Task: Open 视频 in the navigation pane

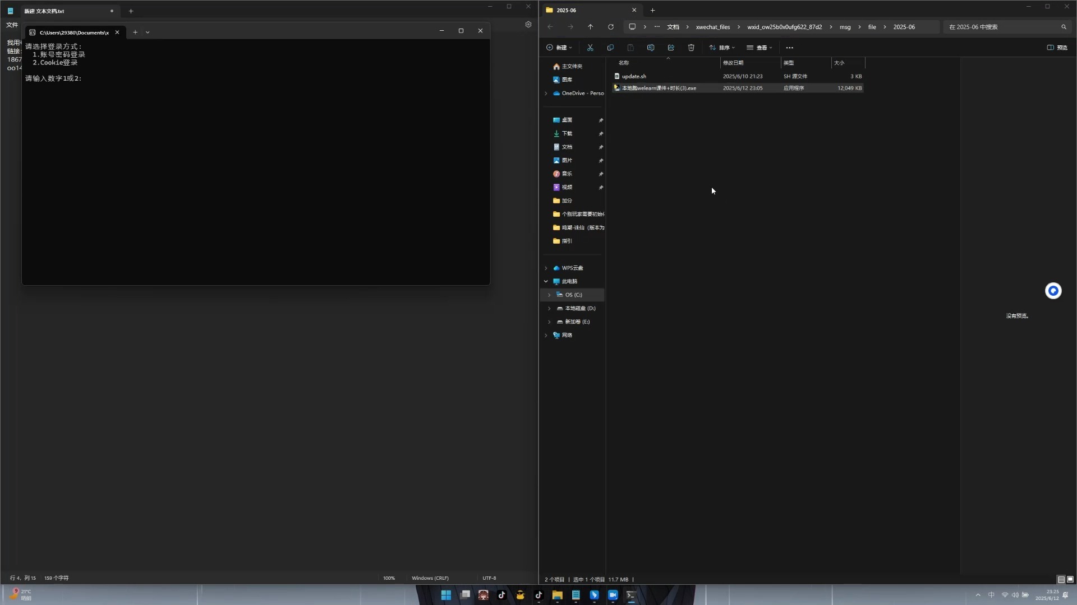Action: pyautogui.click(x=567, y=188)
